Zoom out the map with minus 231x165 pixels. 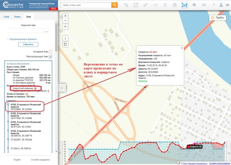pos(65,21)
